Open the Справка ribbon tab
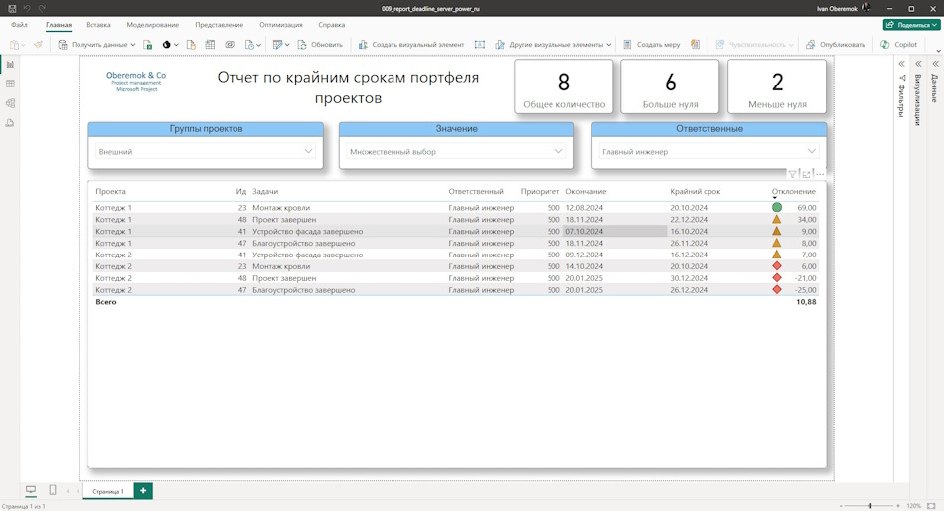Screen dimensions: 944x511 pyautogui.click(x=332, y=25)
